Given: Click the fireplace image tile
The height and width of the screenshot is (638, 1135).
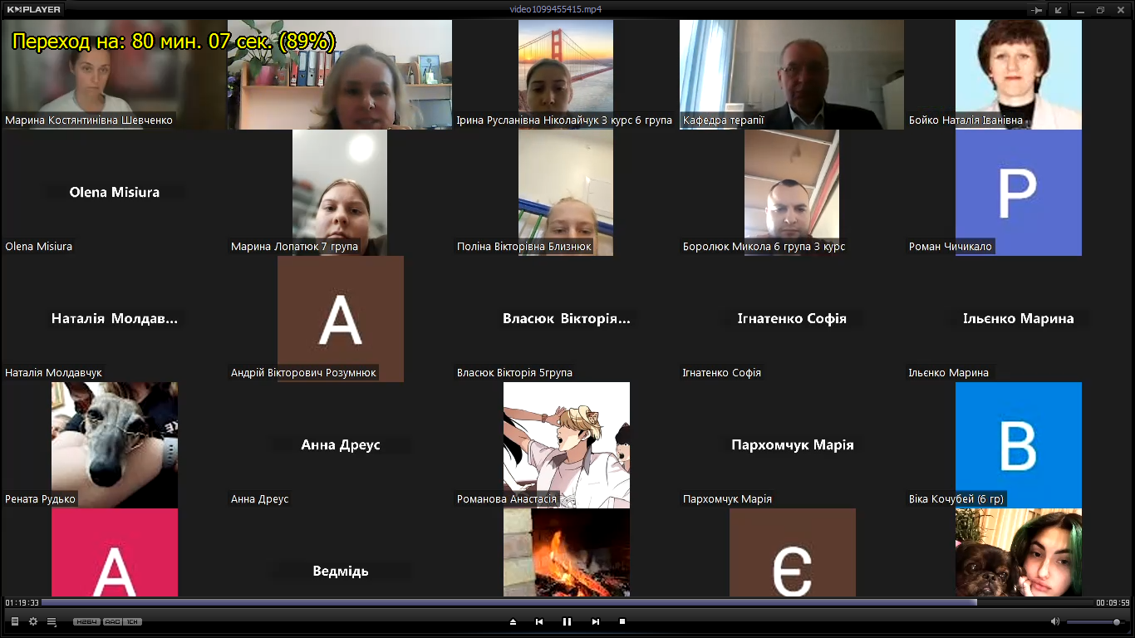Looking at the screenshot, I should tap(567, 552).
